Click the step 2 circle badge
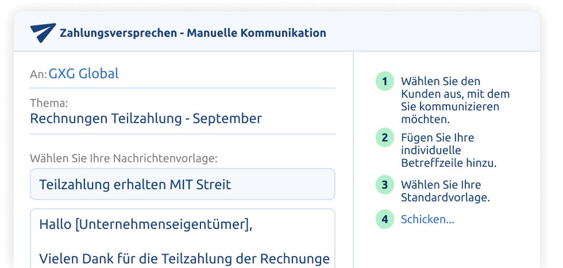The height and width of the screenshot is (268, 563). 385,137
